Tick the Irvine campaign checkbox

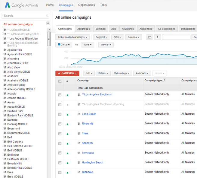tap(60, 134)
